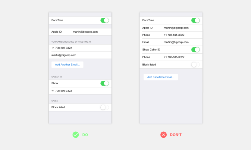Select Apple ID row in right DON'T panel

[171, 28]
